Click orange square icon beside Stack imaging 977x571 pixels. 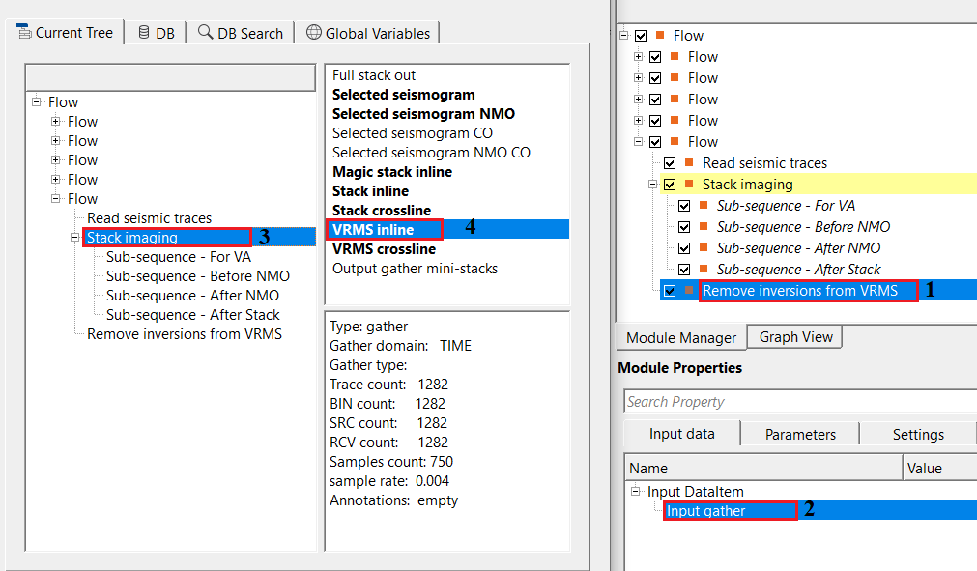click(689, 184)
